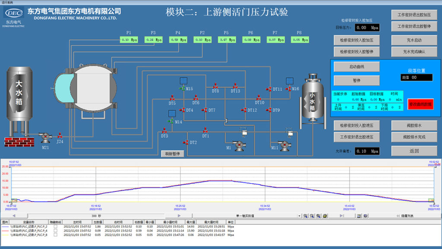
Task: Toggle valve DT8
Action: [216, 86]
